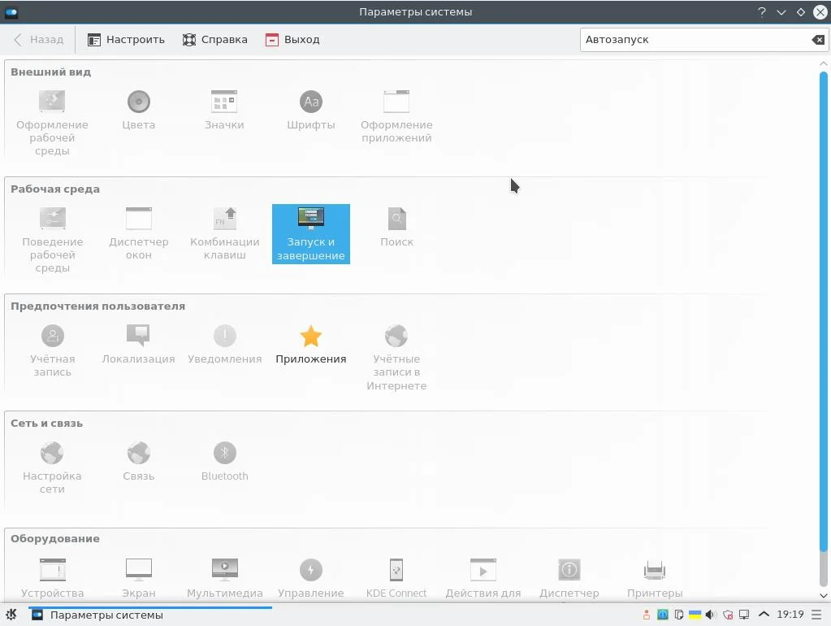
Task: Open the Уведомления notifications module
Action: [224, 345]
